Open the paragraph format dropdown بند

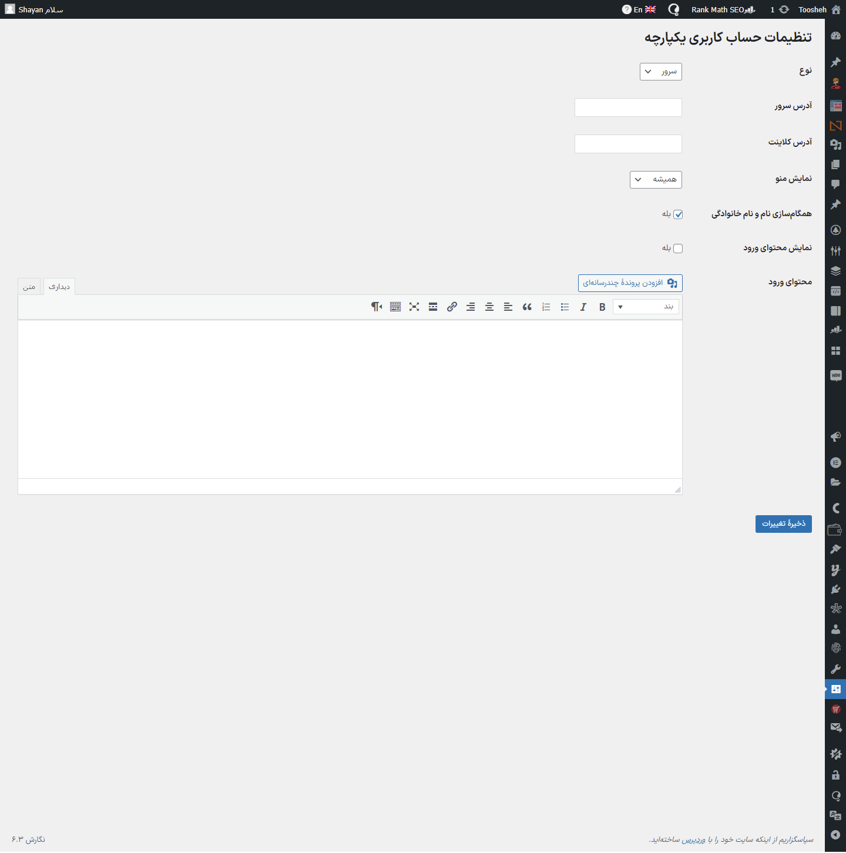click(x=646, y=307)
